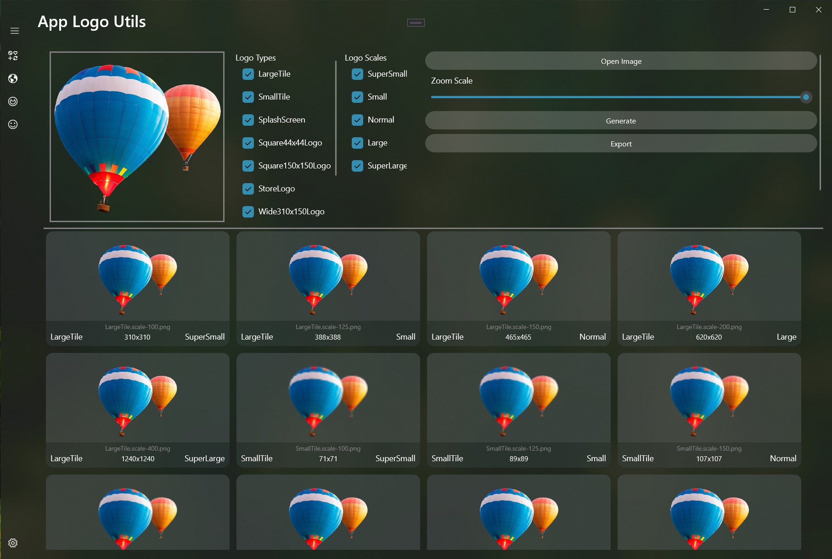Toggle the SuperLarge scale checkbox
The height and width of the screenshot is (559, 832).
[357, 166]
